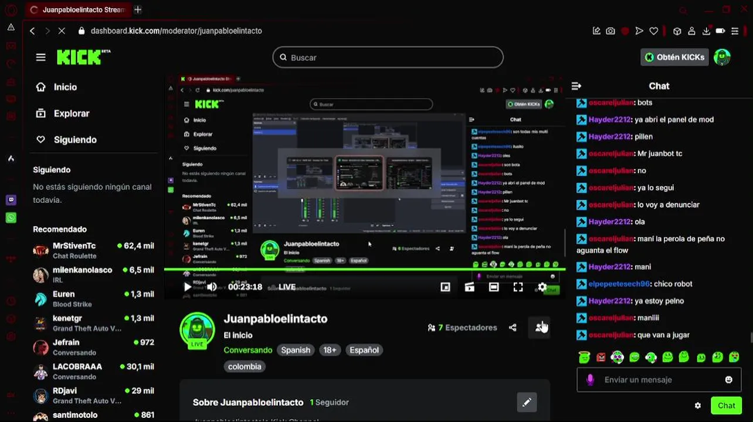The height and width of the screenshot is (422, 753).
Task: Click the browser heart bookmark icon
Action: (x=653, y=31)
